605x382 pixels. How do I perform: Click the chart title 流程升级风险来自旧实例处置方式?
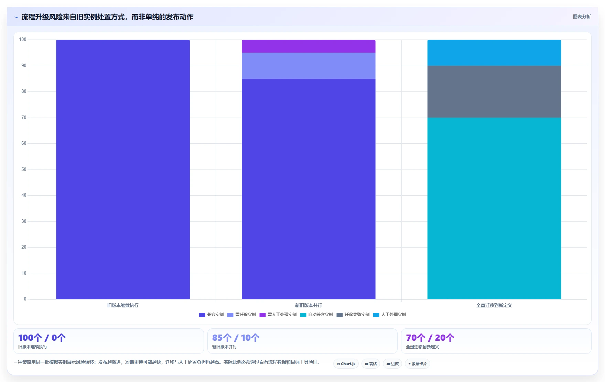(107, 17)
